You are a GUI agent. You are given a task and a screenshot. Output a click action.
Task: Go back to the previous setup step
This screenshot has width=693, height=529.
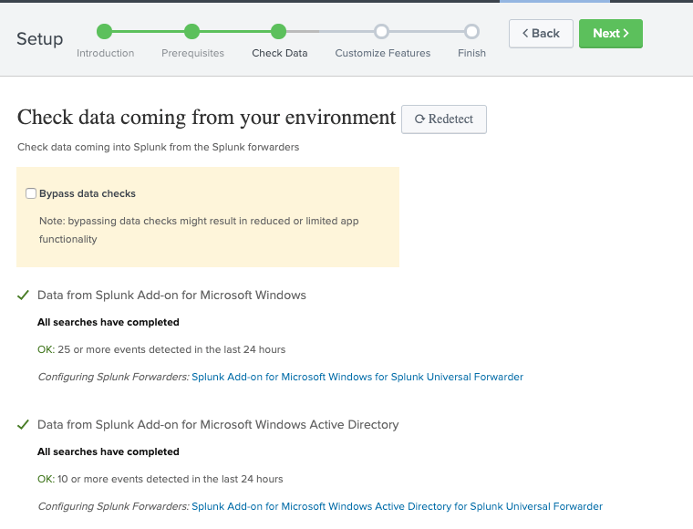(541, 34)
